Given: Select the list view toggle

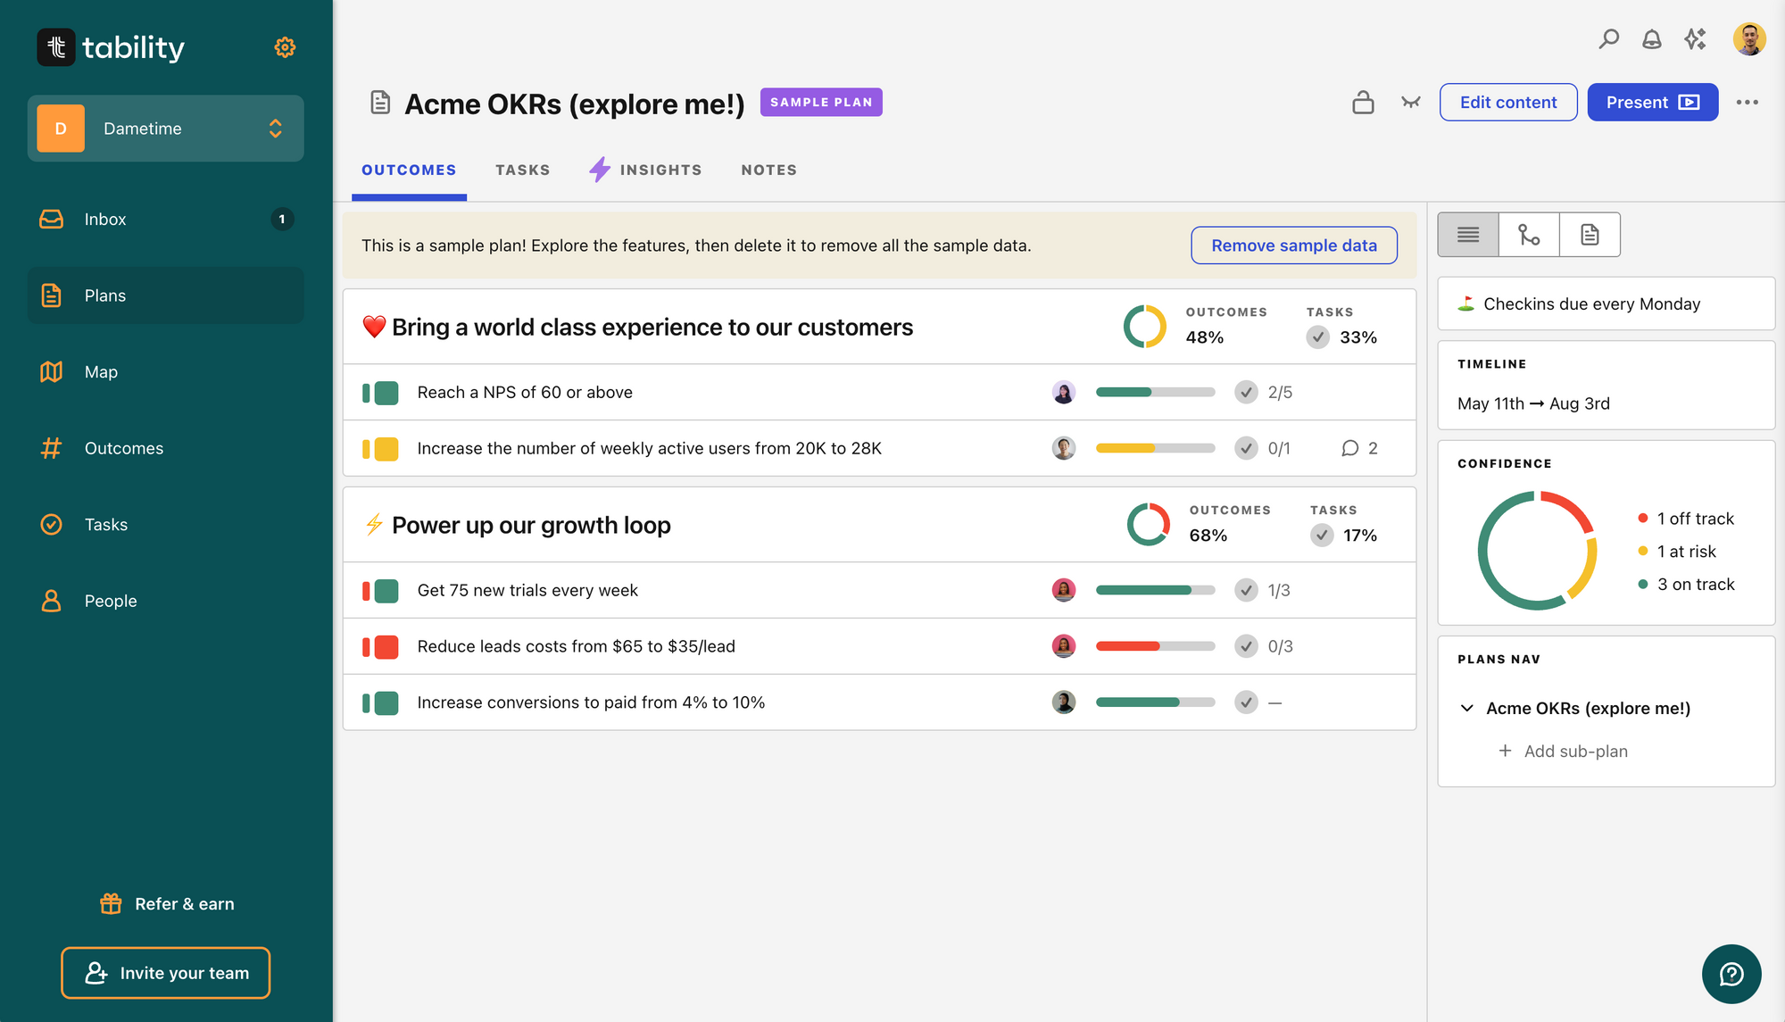Looking at the screenshot, I should (1468, 235).
